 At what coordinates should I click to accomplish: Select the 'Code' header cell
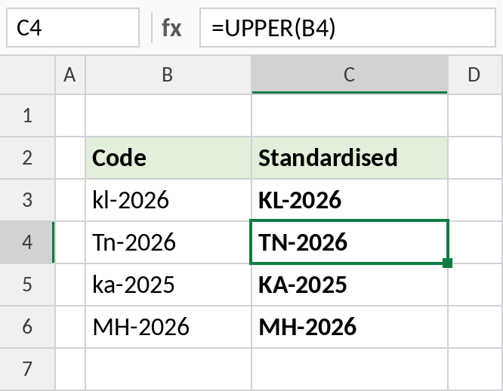click(x=168, y=158)
